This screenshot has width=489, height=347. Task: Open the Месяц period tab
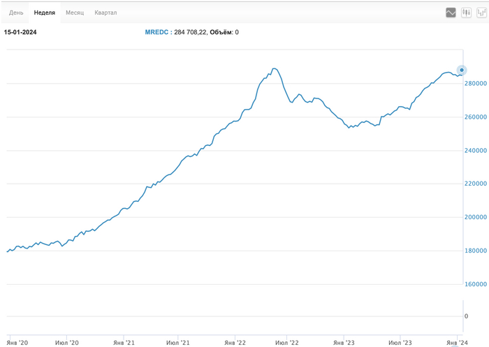(x=75, y=13)
